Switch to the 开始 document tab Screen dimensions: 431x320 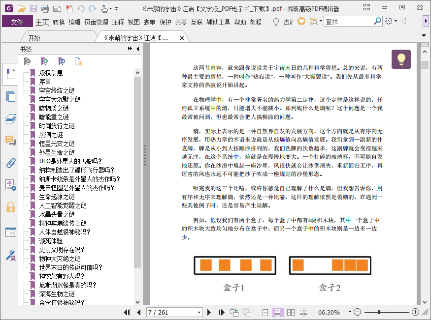pos(34,38)
